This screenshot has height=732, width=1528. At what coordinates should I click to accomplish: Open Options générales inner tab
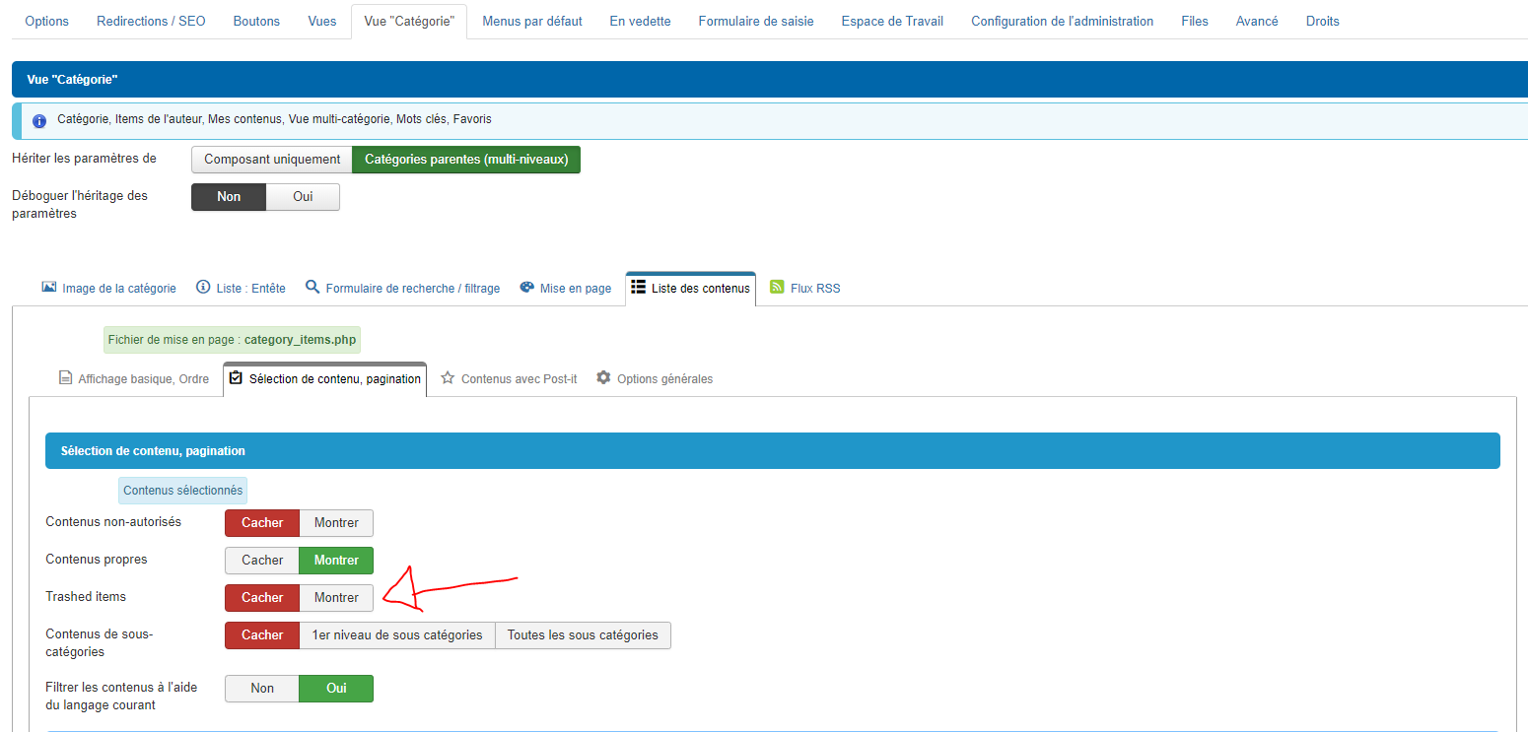coord(655,378)
